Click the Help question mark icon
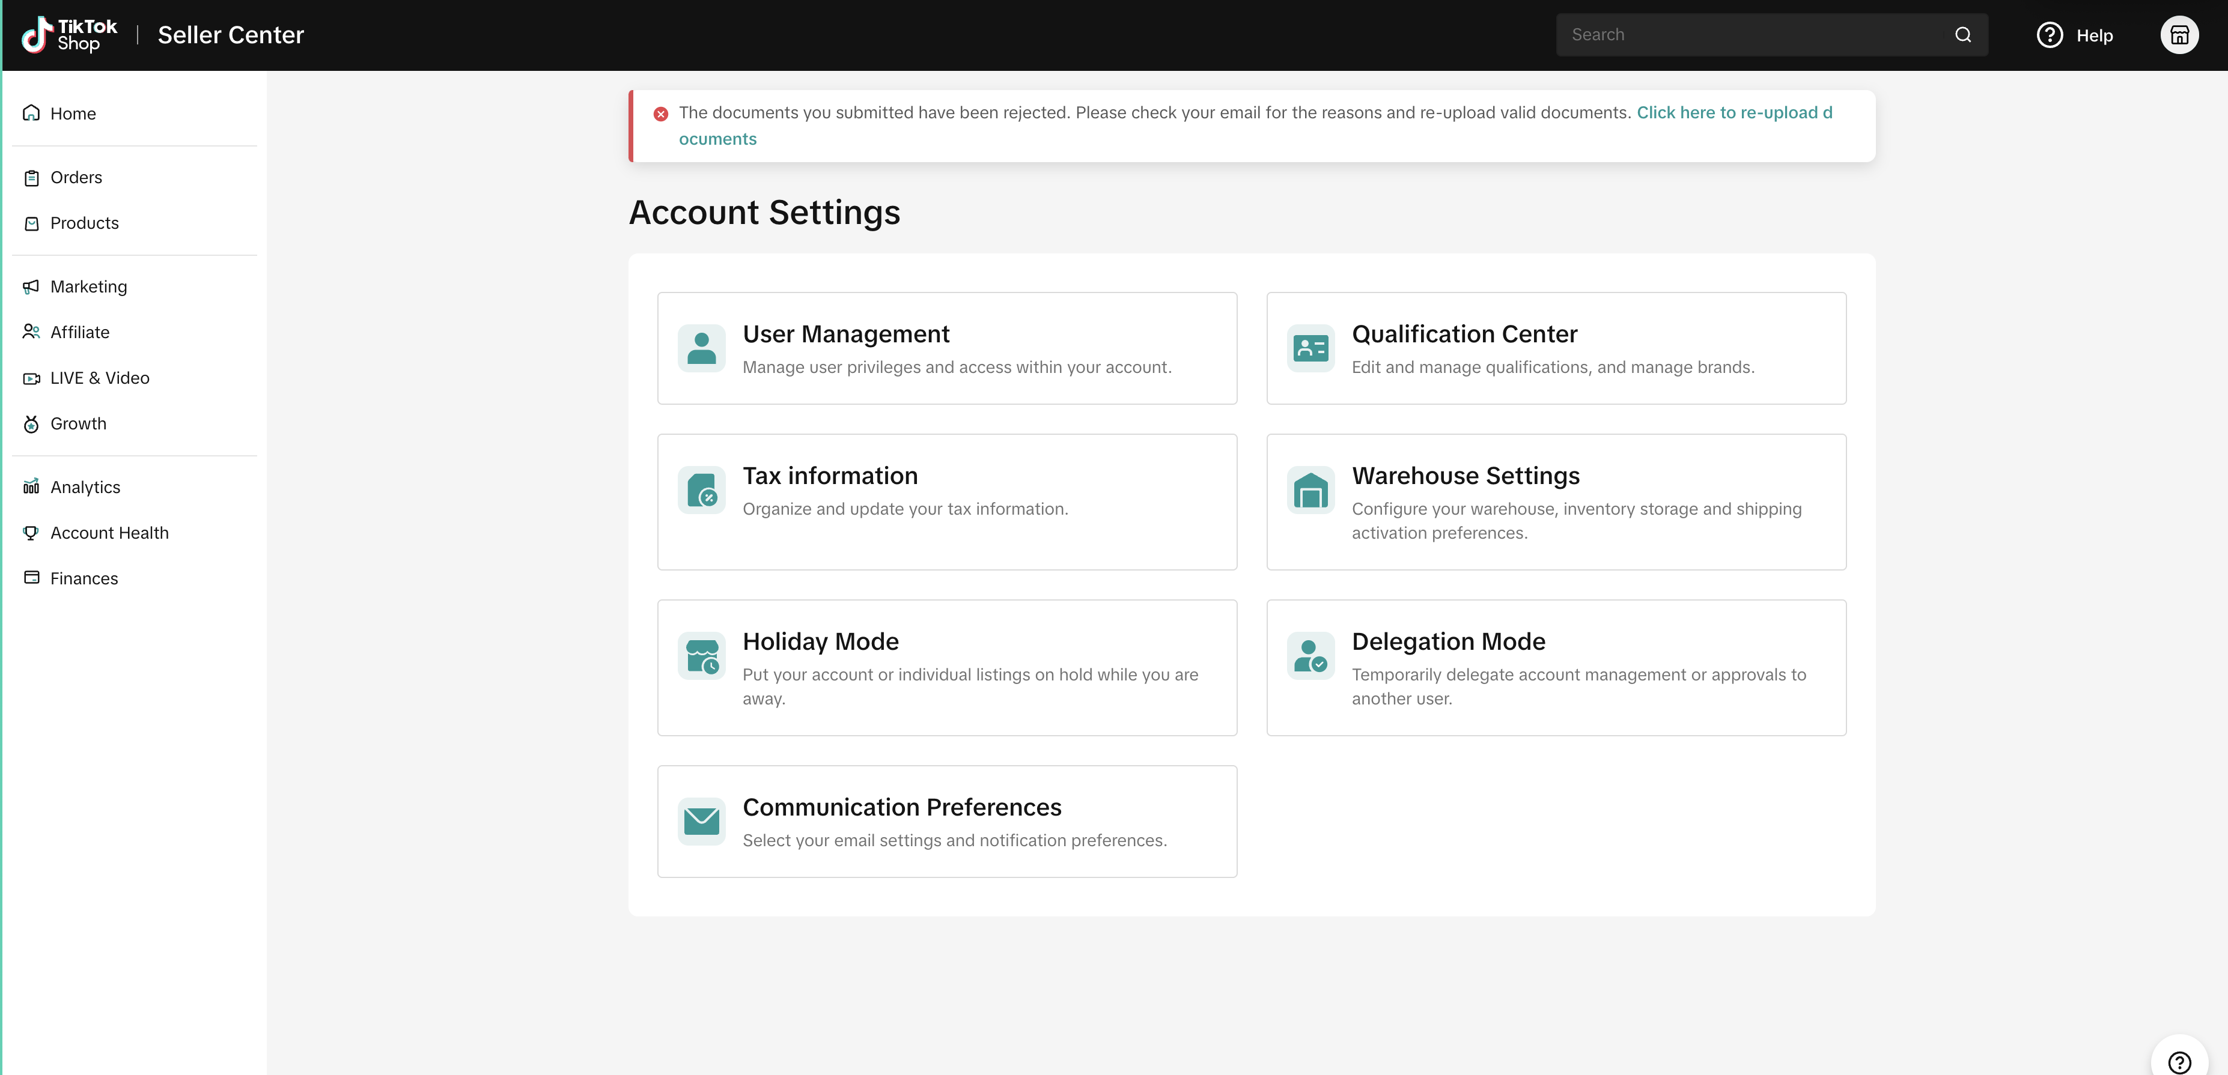The image size is (2228, 1075). click(2049, 35)
